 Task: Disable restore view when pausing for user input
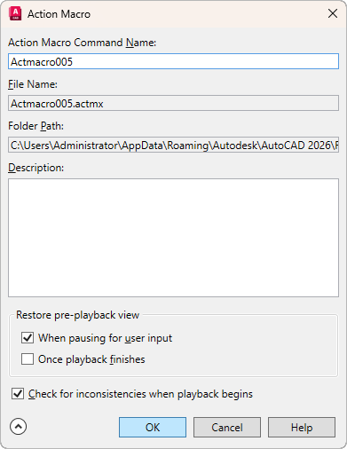coord(28,338)
